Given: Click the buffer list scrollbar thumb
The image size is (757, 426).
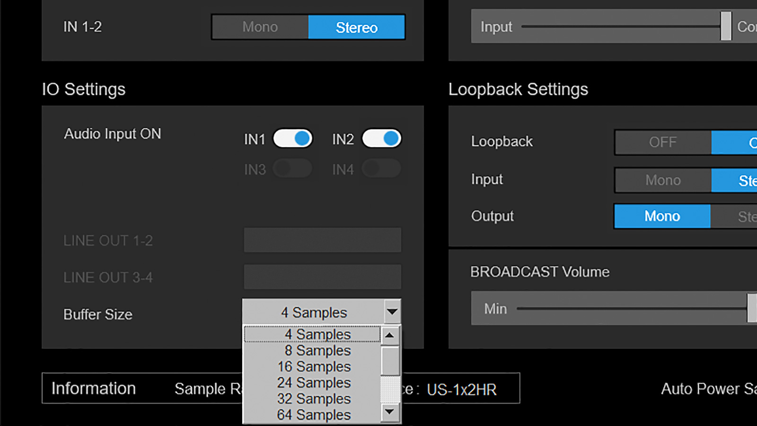Looking at the screenshot, I should pos(390,361).
